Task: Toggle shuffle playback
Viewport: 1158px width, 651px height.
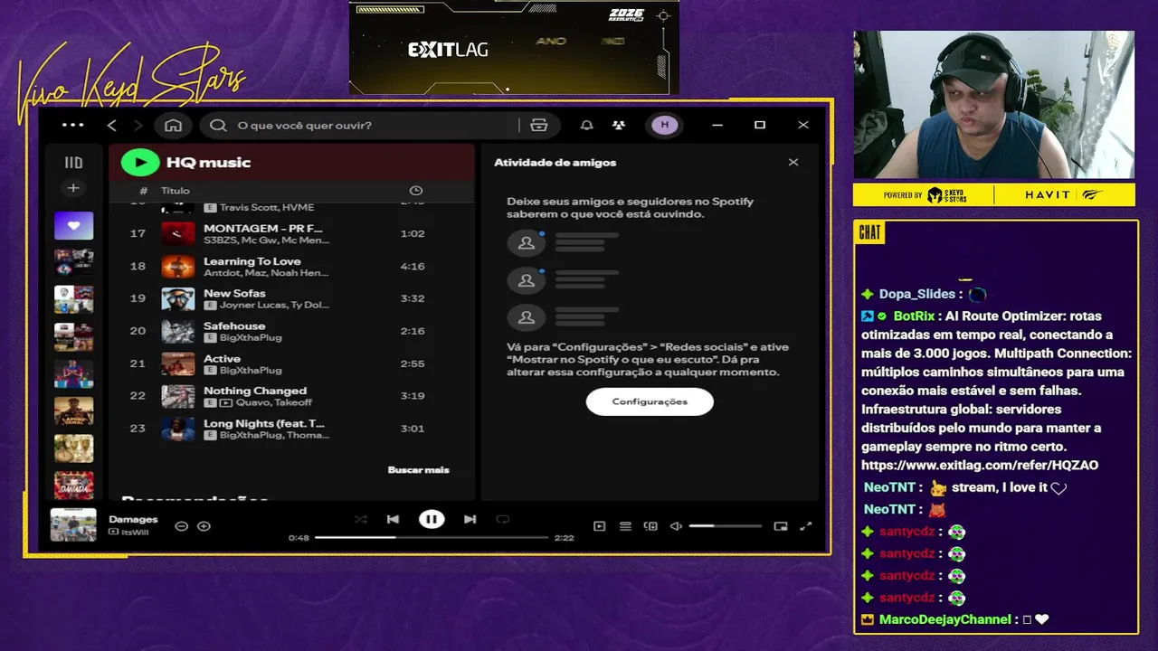Action: point(361,519)
